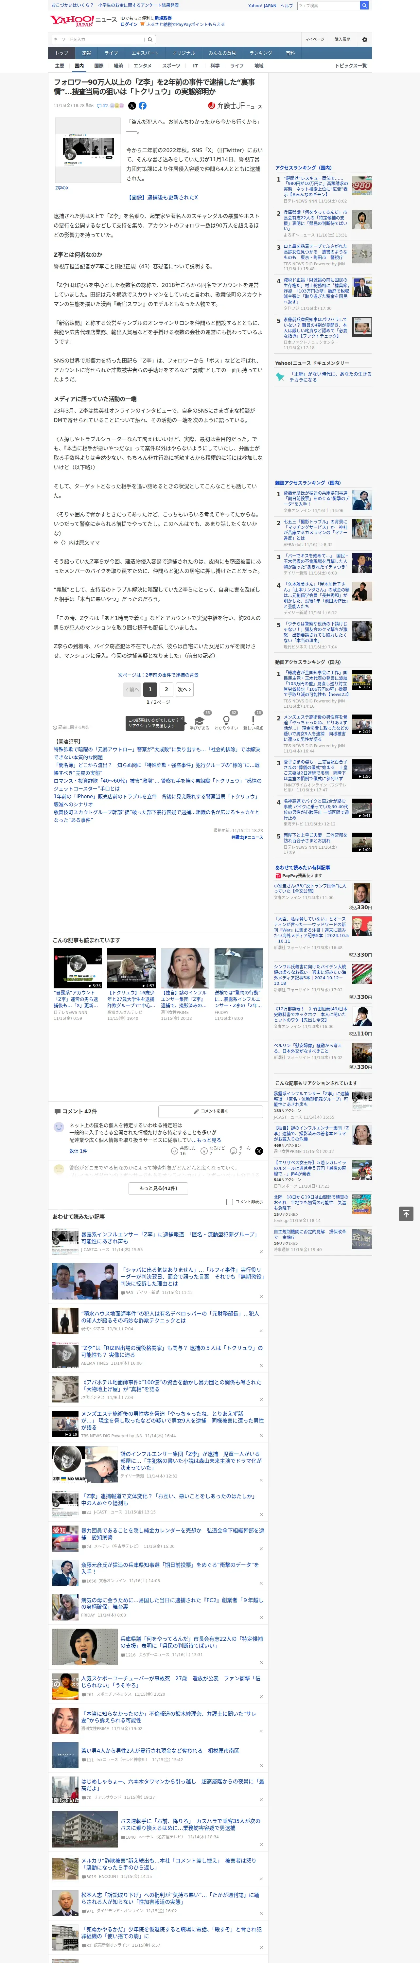This screenshot has height=1963, width=420.
Task: Click the コメントを書く button
Action: click(x=210, y=1111)
